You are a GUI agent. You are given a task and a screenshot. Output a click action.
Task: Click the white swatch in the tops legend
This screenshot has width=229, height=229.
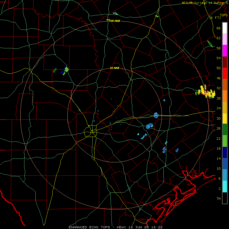click(x=225, y=28)
